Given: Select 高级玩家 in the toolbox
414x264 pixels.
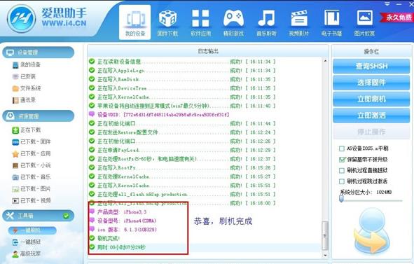Looking at the screenshot, I should coord(27,253).
